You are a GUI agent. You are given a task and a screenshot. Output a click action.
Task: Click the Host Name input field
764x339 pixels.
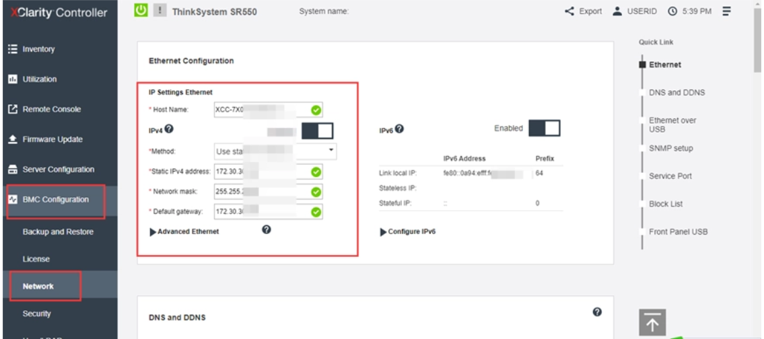click(x=268, y=110)
